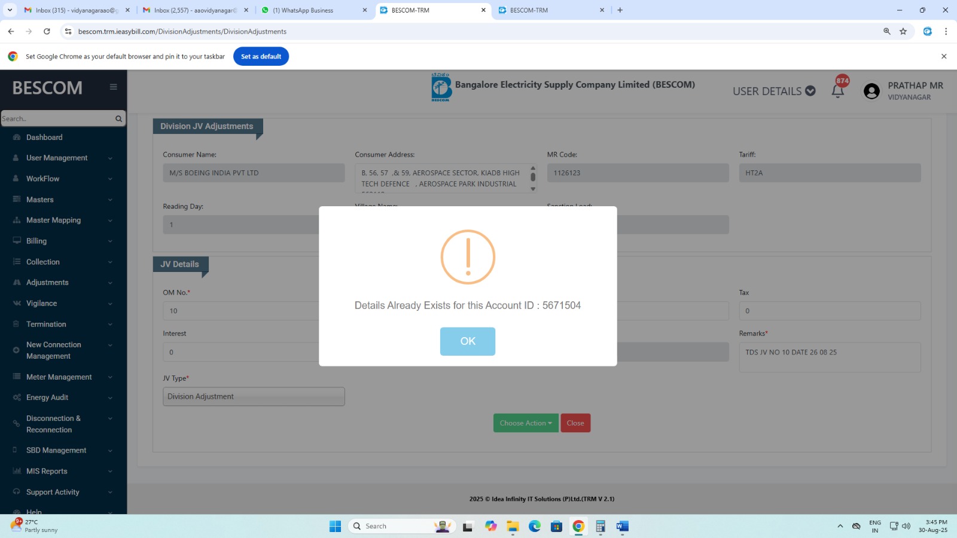Click the Consumer Address scroll down arrow
This screenshot has width=957, height=538.
(533, 189)
